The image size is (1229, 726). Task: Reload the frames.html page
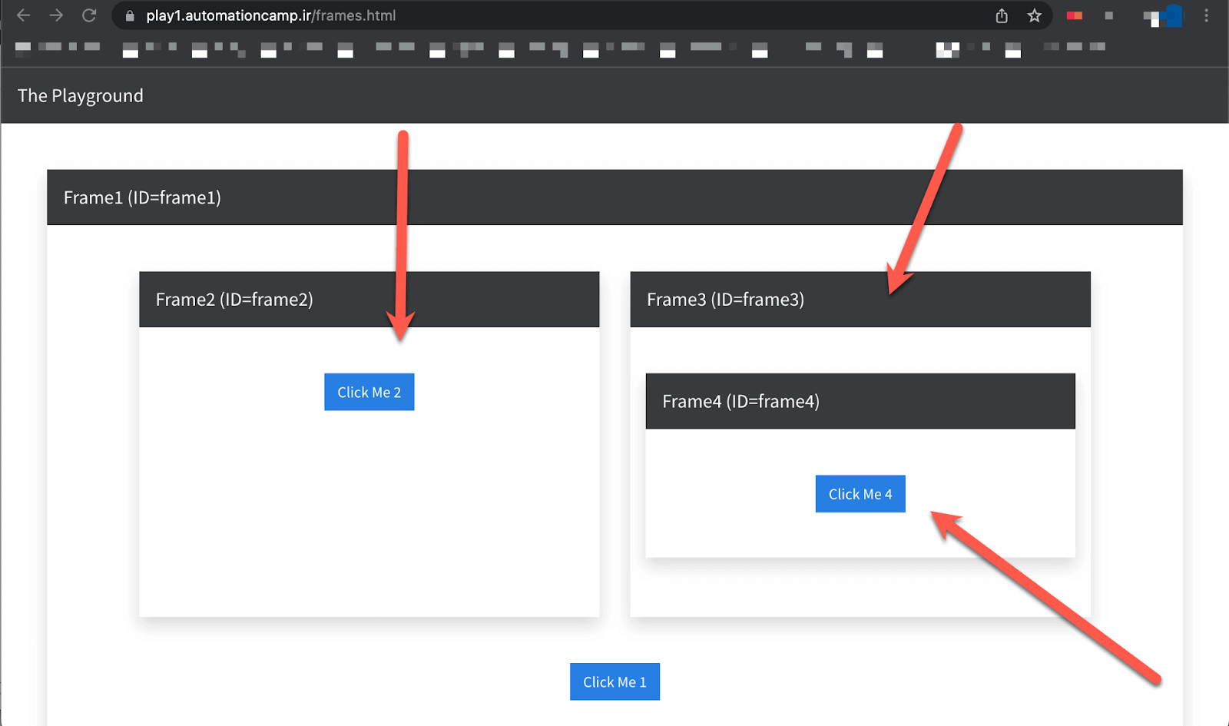point(89,15)
